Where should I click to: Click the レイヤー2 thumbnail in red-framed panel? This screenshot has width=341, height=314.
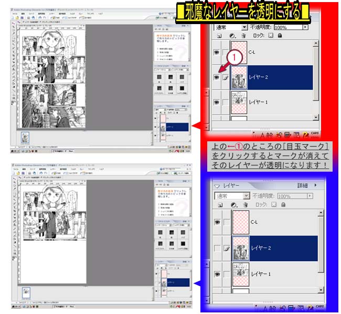tap(239, 77)
